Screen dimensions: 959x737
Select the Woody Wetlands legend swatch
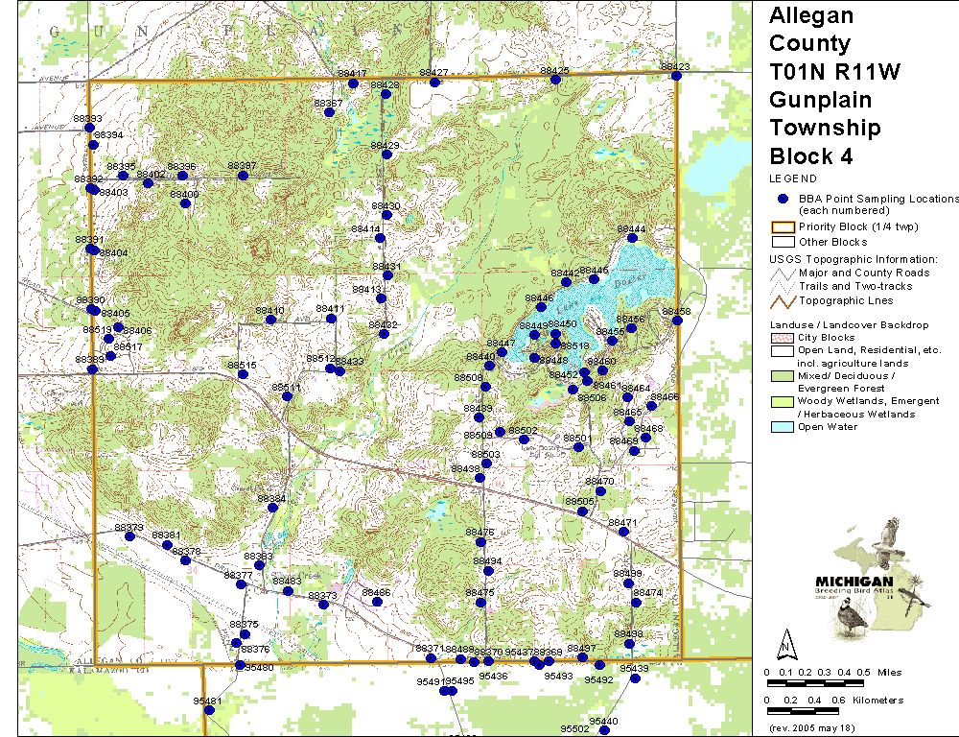[783, 401]
